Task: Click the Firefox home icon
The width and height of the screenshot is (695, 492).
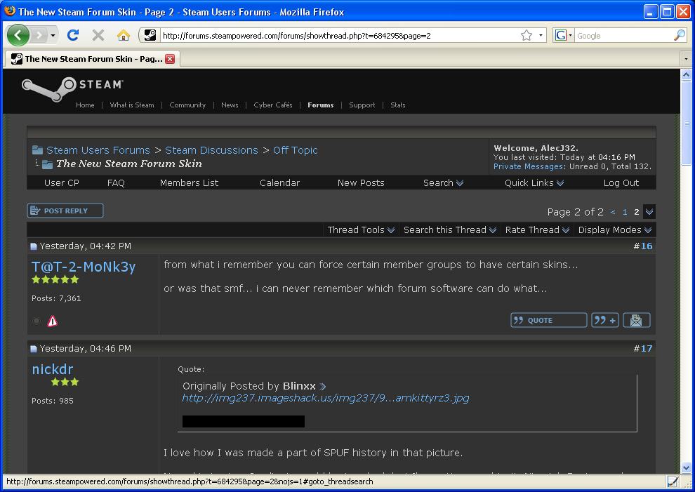Action: pyautogui.click(x=124, y=35)
